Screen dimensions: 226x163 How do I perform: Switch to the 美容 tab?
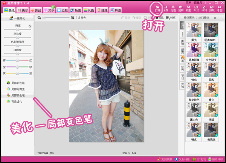click(22, 10)
